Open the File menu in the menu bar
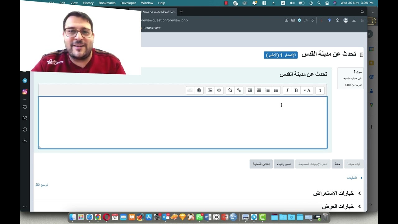The height and width of the screenshot is (224, 398). click(52, 3)
